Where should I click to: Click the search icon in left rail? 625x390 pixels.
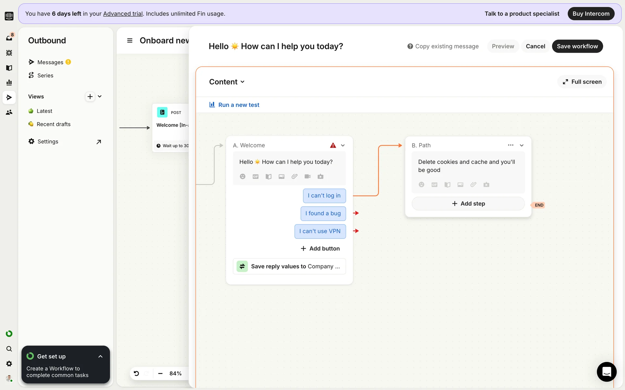(x=9, y=349)
